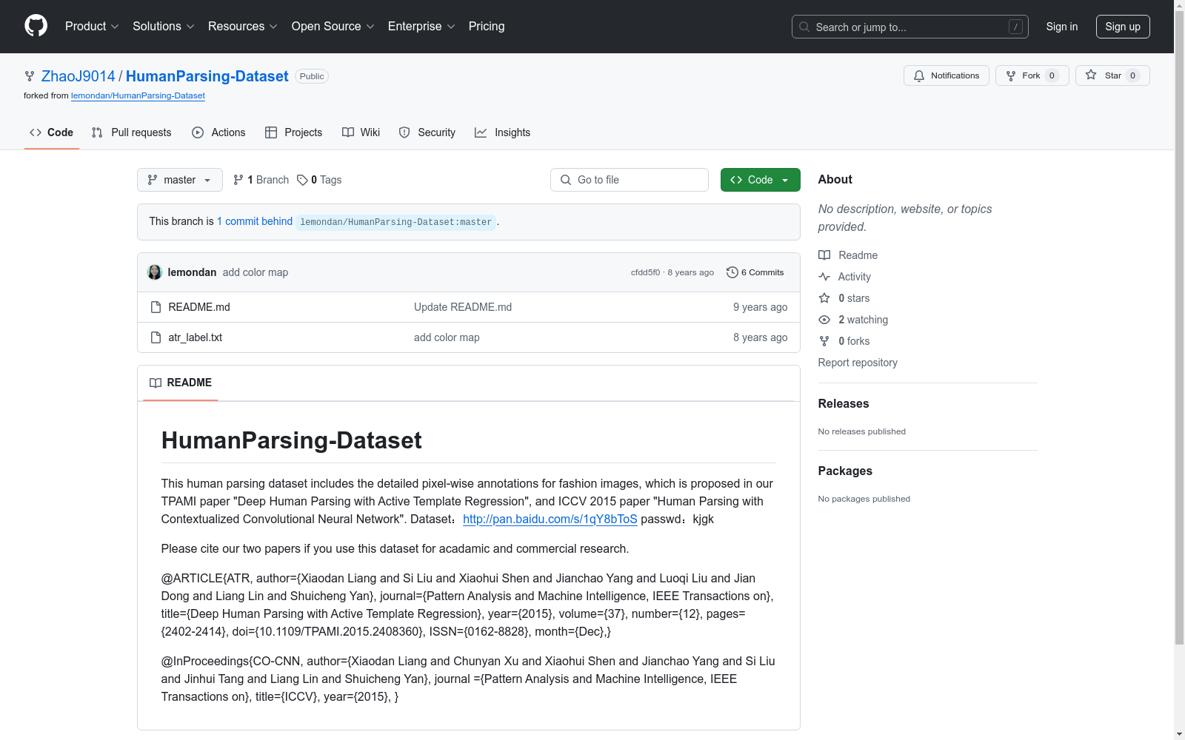Viewport: 1185px width, 740px height.
Task: Click the GitHub logo icon
Action: (36, 26)
